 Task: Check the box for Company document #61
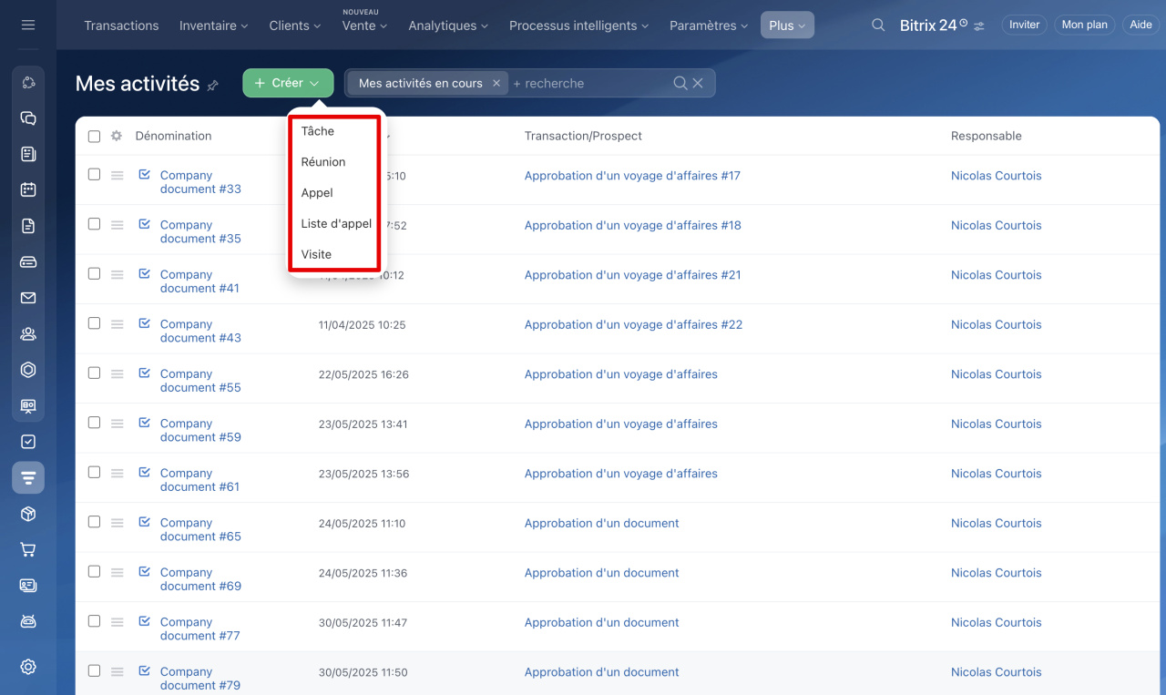point(94,472)
